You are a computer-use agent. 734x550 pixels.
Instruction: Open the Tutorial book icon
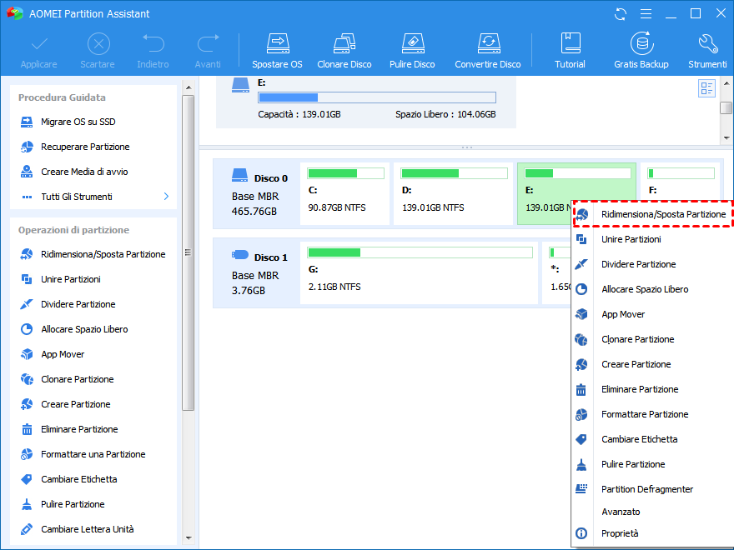[x=571, y=43]
